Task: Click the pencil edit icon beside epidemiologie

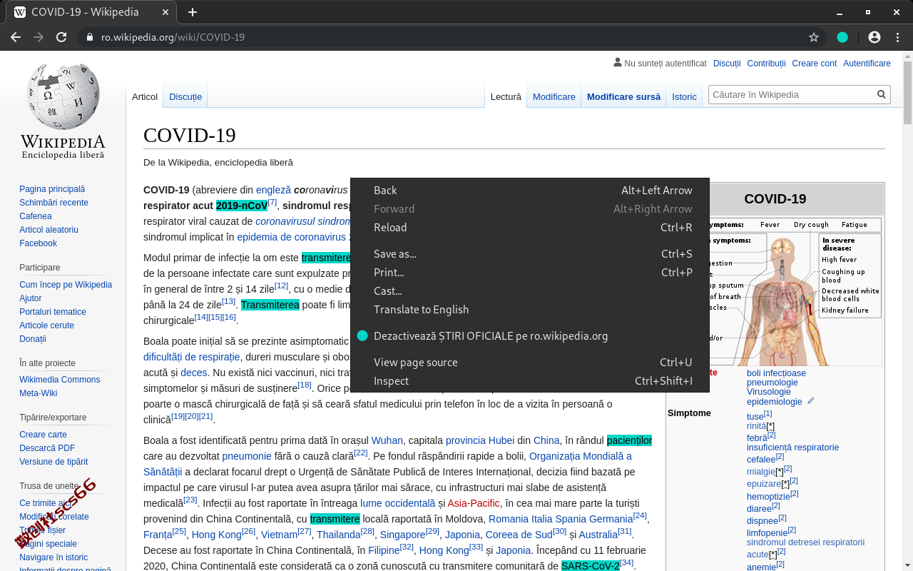Action: [x=811, y=401]
